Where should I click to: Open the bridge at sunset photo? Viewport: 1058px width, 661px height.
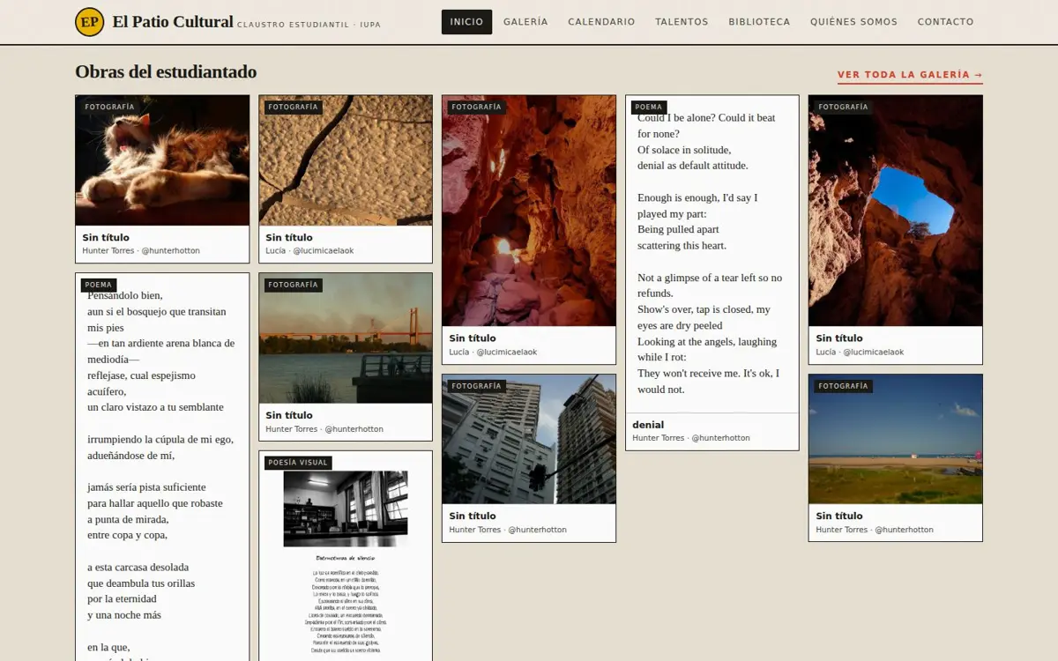[x=346, y=338]
